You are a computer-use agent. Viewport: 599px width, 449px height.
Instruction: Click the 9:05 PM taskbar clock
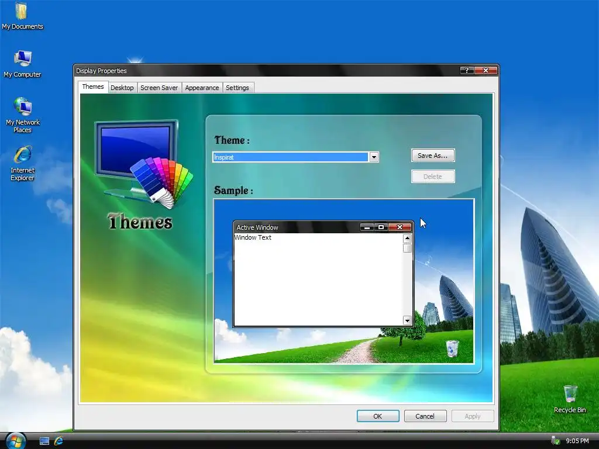(577, 441)
